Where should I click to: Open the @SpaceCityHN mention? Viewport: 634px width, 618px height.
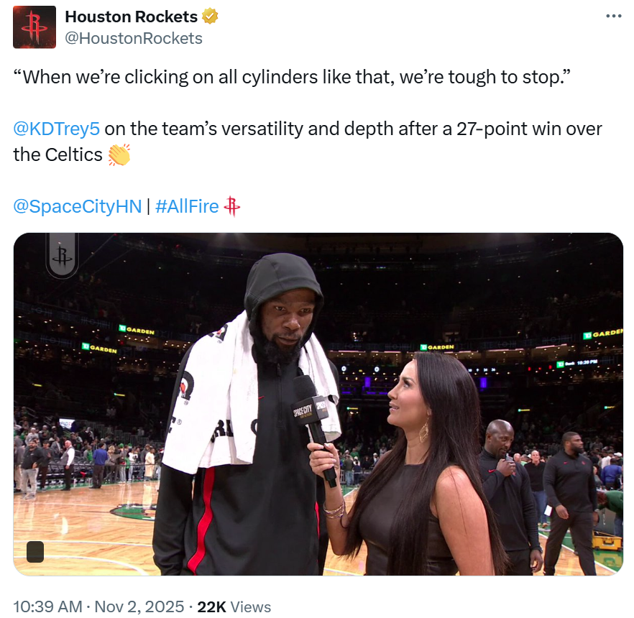(x=77, y=206)
